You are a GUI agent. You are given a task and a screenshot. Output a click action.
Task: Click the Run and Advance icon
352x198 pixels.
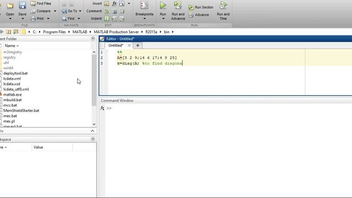pos(178,5)
